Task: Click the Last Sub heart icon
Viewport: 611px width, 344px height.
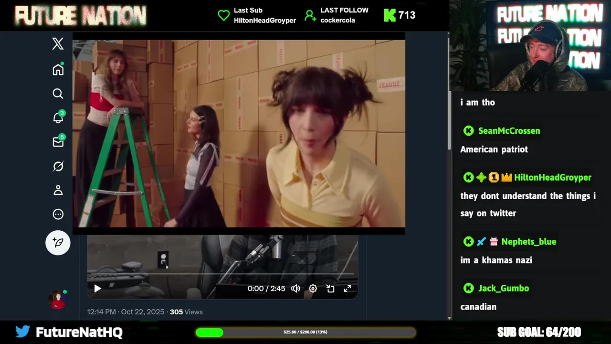Action: pos(223,15)
